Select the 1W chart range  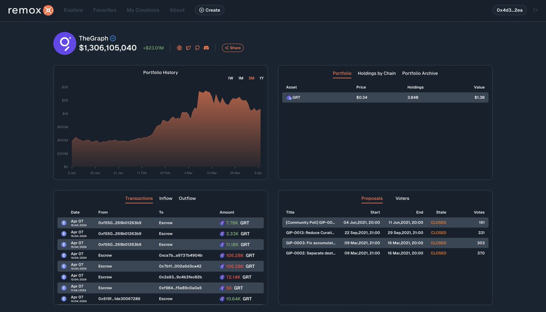[x=231, y=78]
